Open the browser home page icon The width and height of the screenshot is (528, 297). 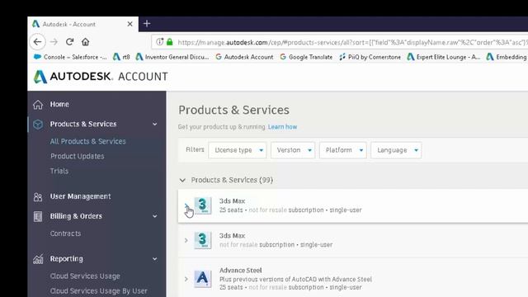85,42
